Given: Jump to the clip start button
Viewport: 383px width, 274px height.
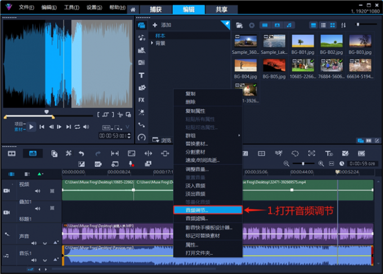Looking at the screenshot, I should (x=42, y=127).
